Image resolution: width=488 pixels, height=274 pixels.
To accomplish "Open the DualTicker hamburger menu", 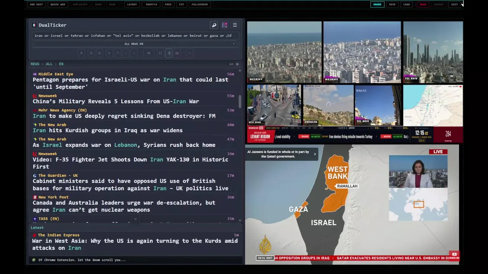I will click(x=235, y=25).
